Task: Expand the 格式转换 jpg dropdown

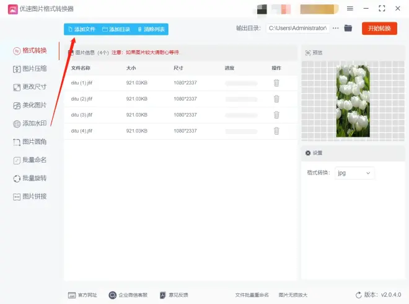Action: (354, 173)
